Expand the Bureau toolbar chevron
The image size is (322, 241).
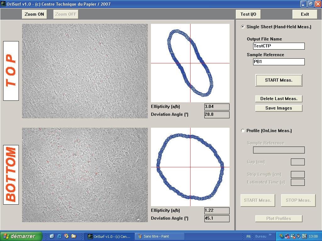tap(270, 236)
